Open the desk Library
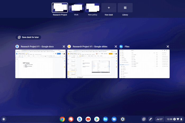Viewport: 185px width, 123px height. click(125, 8)
